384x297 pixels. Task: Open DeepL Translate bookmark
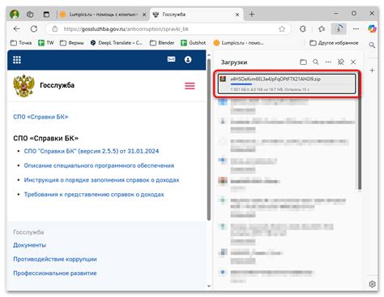[x=116, y=43]
